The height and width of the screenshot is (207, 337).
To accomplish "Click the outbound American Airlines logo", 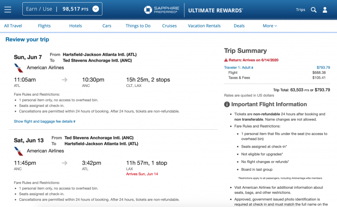I will 19,68.
